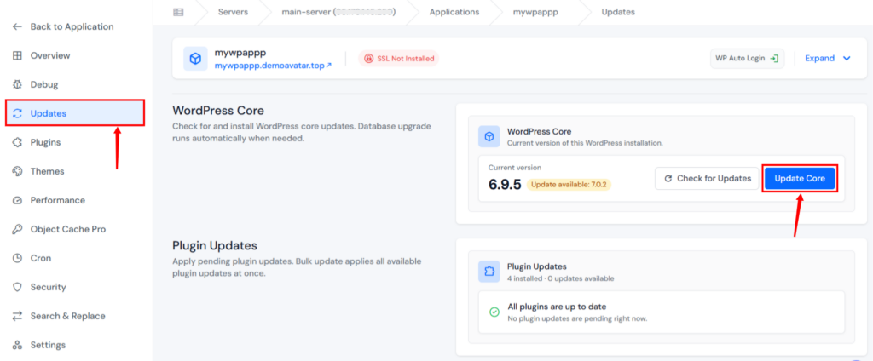Click the green checkmark icon for plugins up to date
The height and width of the screenshot is (361, 873).
[494, 312]
